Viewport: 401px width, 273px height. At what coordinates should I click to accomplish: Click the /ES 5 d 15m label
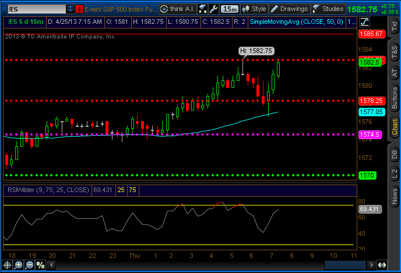point(25,22)
